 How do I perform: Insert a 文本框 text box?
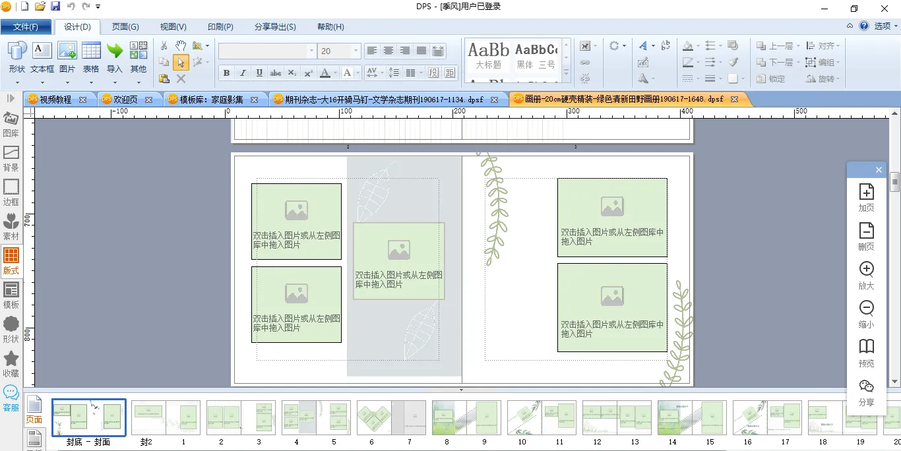tap(42, 57)
